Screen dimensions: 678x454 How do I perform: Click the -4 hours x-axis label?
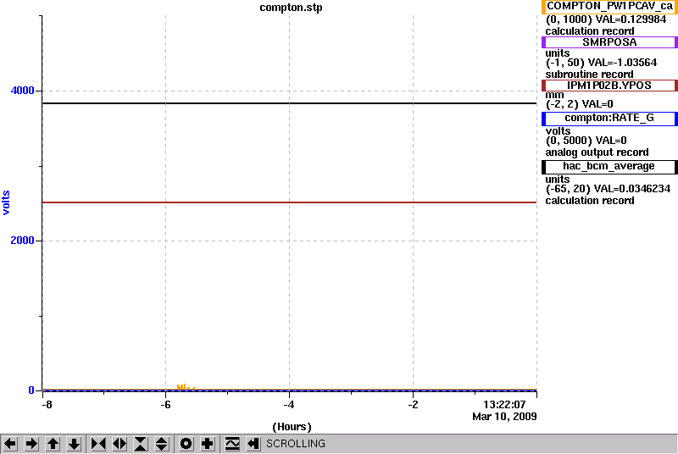click(x=289, y=405)
